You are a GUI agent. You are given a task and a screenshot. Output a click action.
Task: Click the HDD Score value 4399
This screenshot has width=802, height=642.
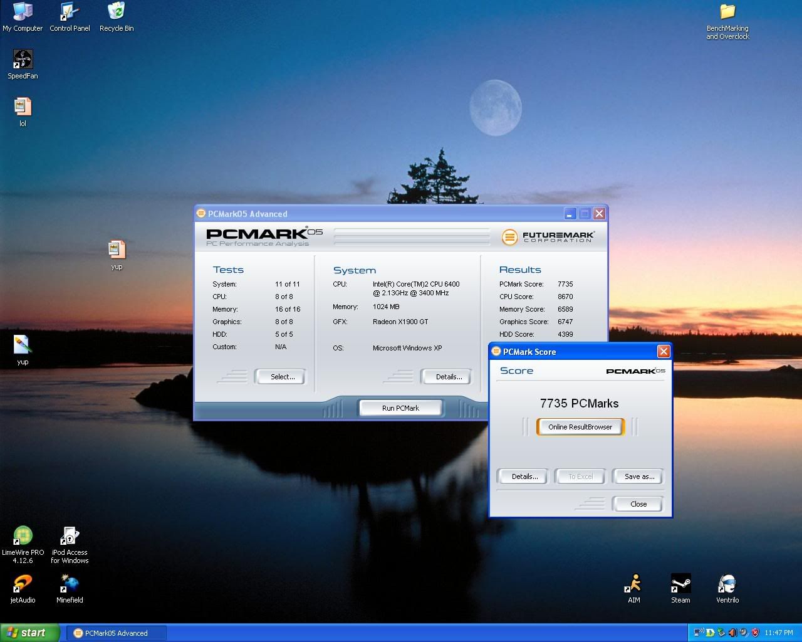pyautogui.click(x=565, y=334)
